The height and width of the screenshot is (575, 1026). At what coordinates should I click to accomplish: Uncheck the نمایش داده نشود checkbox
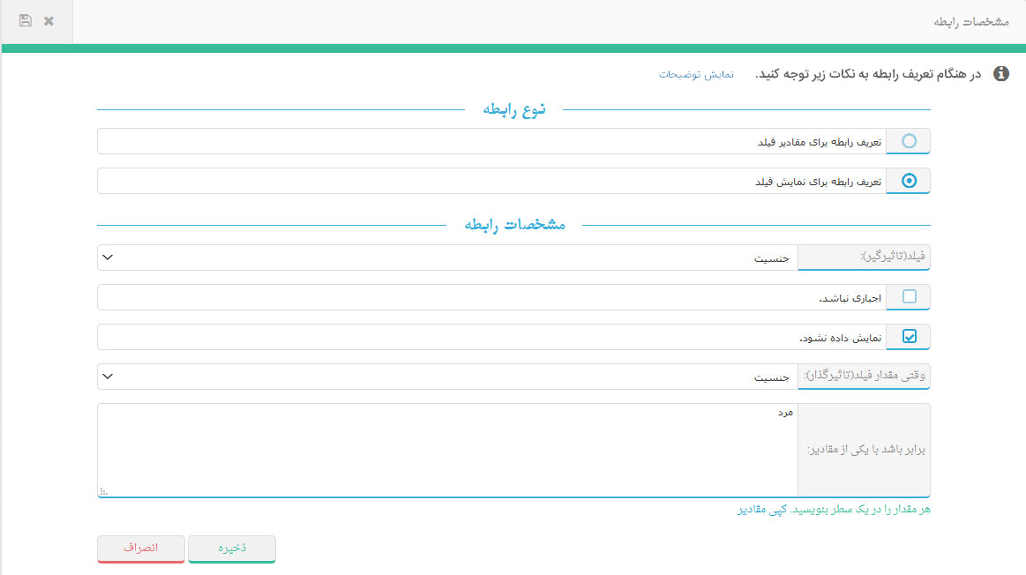[x=910, y=336]
